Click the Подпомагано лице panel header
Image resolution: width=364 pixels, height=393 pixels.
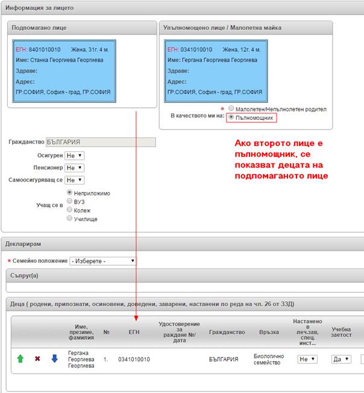(82, 28)
